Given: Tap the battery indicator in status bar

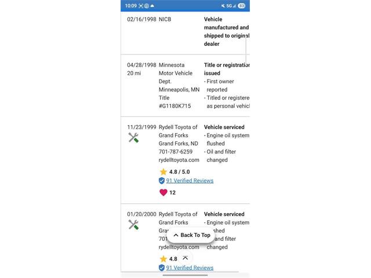Looking at the screenshot, I should point(242,6).
